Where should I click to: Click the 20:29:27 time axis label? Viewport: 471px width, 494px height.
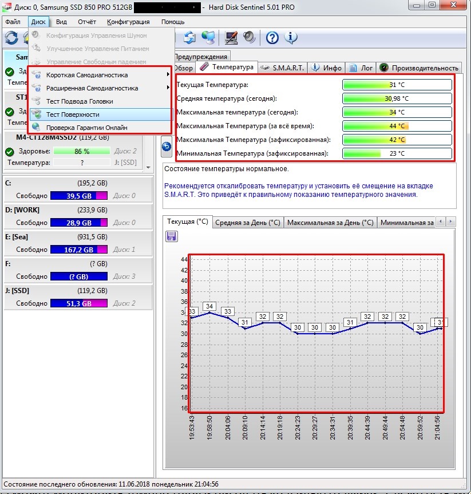[x=314, y=428]
